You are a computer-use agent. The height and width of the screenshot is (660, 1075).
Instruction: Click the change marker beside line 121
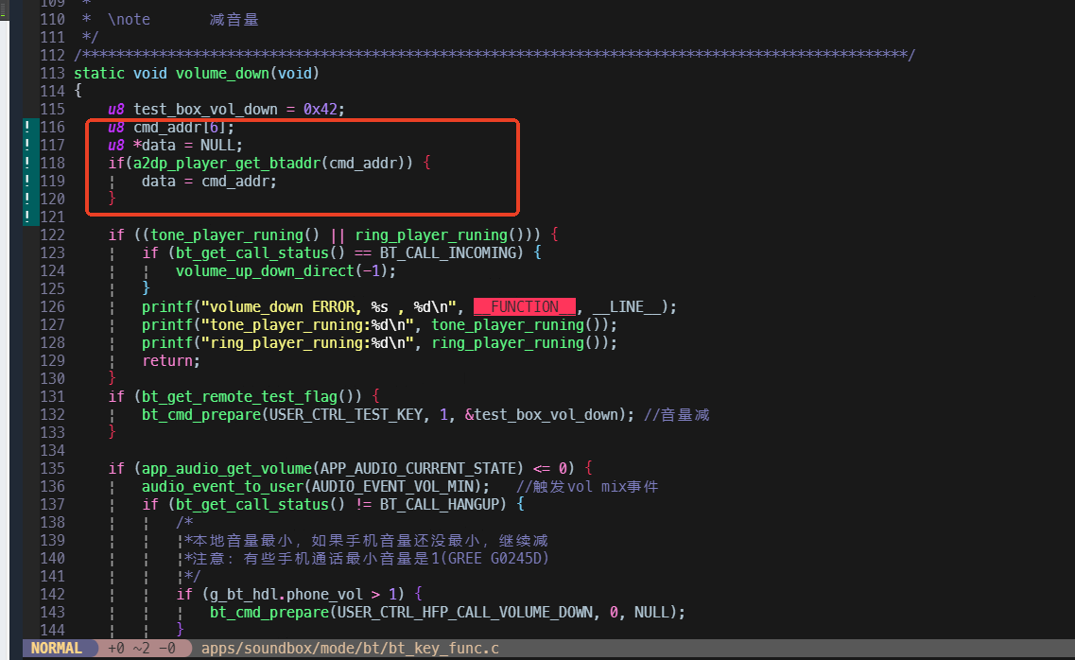tap(27, 217)
